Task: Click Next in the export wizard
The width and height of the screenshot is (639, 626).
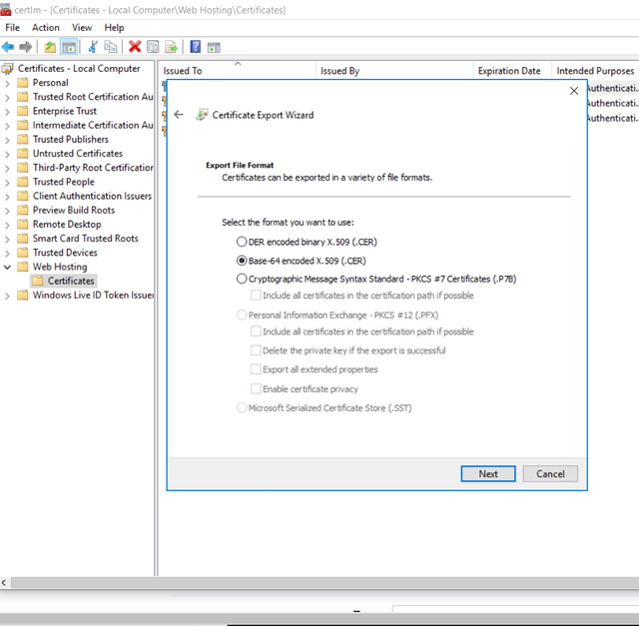Action: 488,473
